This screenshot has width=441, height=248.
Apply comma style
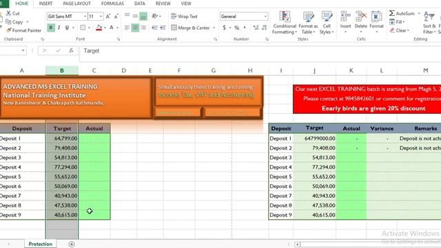point(245,28)
